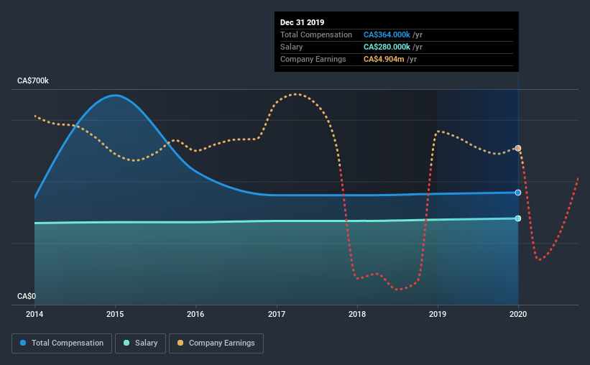Click the 2016 x-axis label

click(x=195, y=314)
